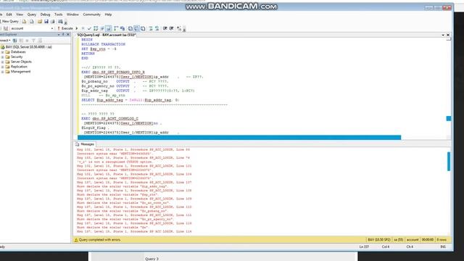Switch to Results to Text
The width and height of the screenshot is (464, 261).
(130, 28)
